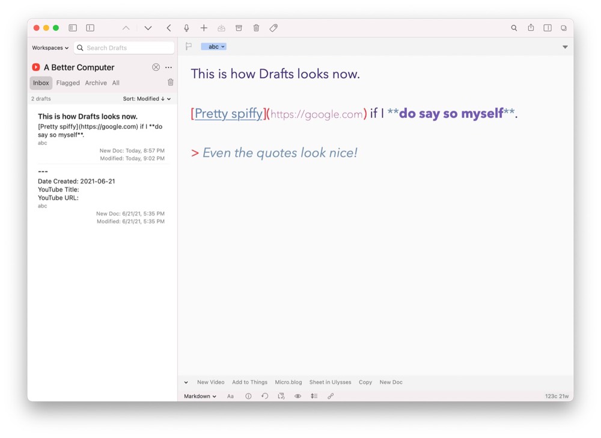This screenshot has width=601, height=438.
Task: Start dictation with the microphone icon
Action: (x=186, y=28)
